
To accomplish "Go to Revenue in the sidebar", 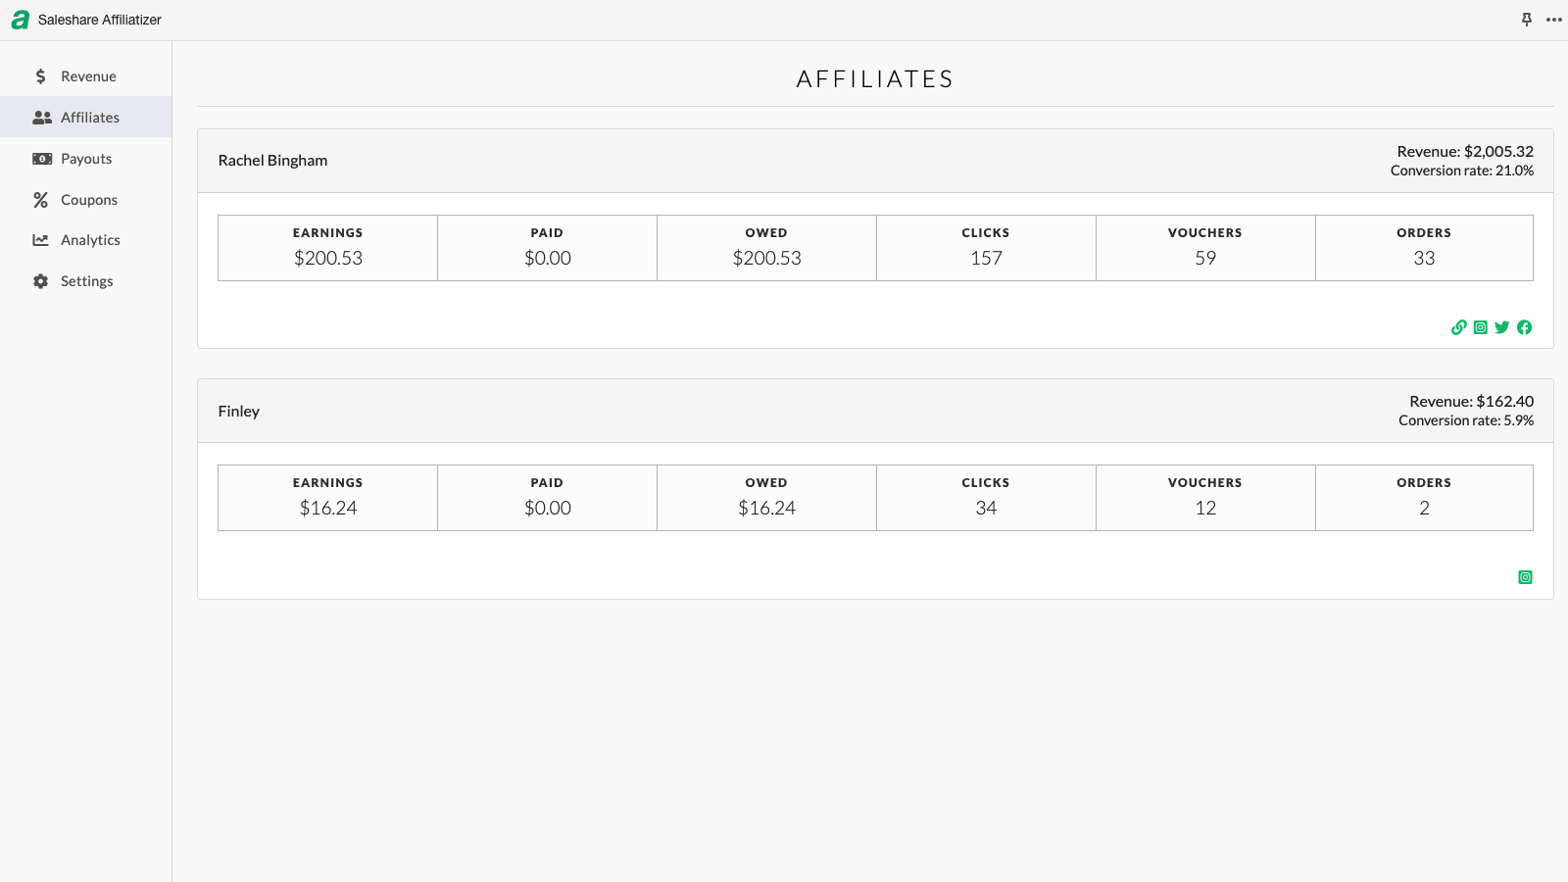I will click(x=87, y=76).
